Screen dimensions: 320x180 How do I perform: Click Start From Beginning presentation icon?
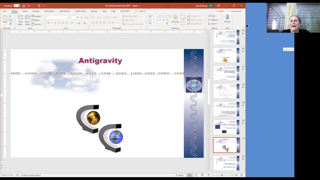(39, 5)
